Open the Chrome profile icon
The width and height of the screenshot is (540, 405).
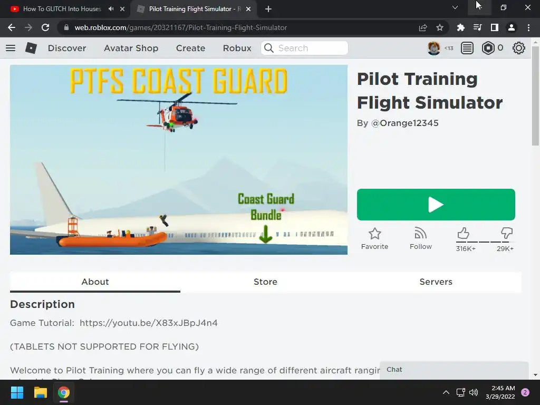coord(512,27)
